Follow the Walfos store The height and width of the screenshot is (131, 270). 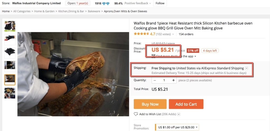tap(160, 3)
